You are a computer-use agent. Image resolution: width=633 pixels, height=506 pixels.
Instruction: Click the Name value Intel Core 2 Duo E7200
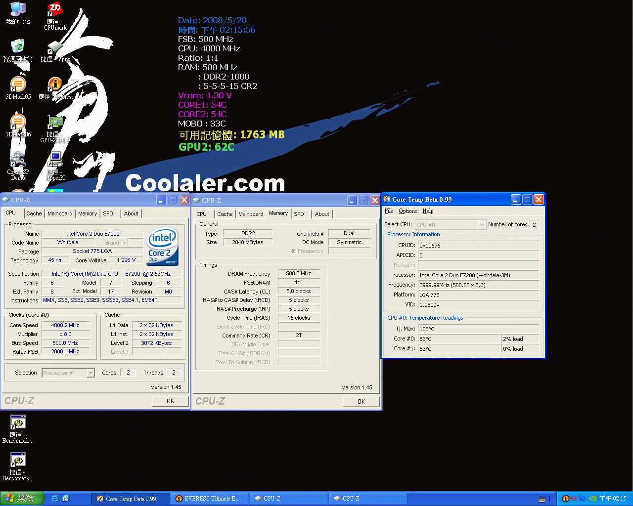(x=92, y=234)
